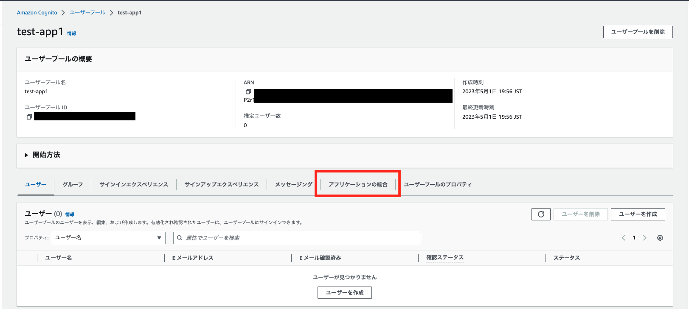Click the Eメールアドレス column header
Viewport: 689px width, 309px height.
pos(193,258)
